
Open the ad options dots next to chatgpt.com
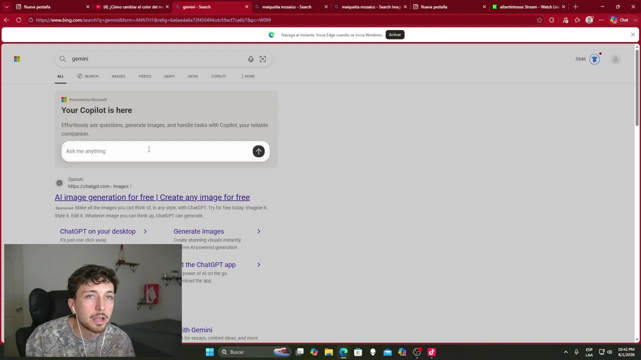(131, 186)
